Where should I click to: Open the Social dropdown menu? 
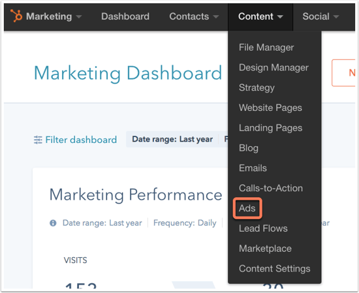tap(320, 16)
